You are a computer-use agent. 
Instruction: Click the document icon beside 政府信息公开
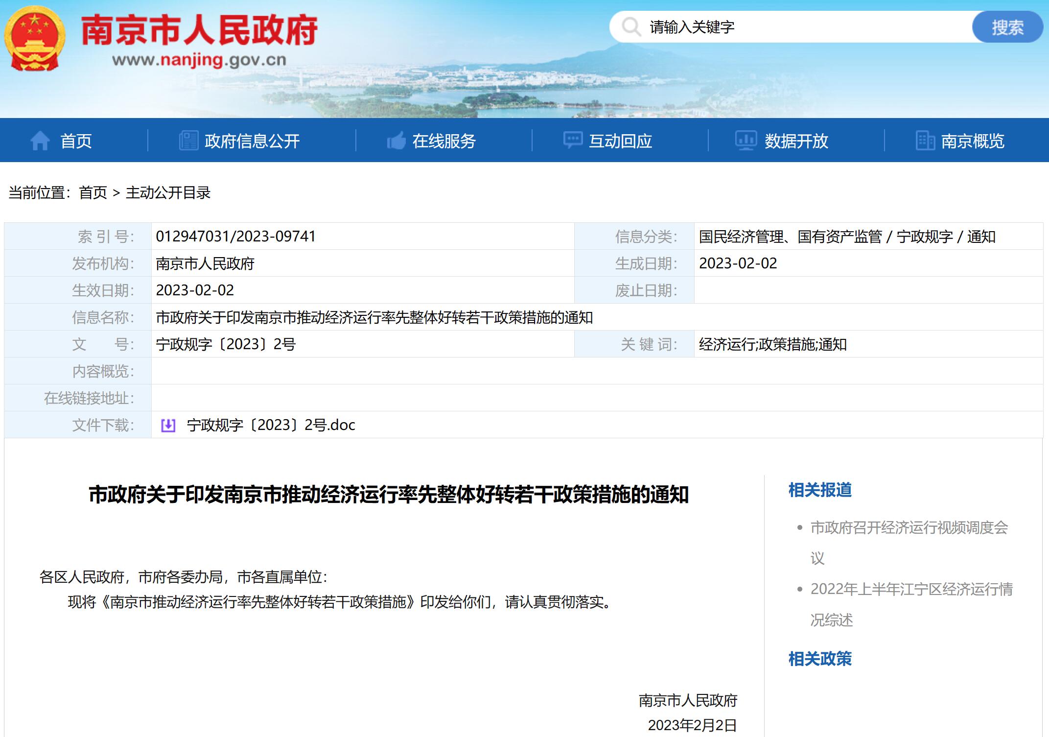pyautogui.click(x=188, y=141)
